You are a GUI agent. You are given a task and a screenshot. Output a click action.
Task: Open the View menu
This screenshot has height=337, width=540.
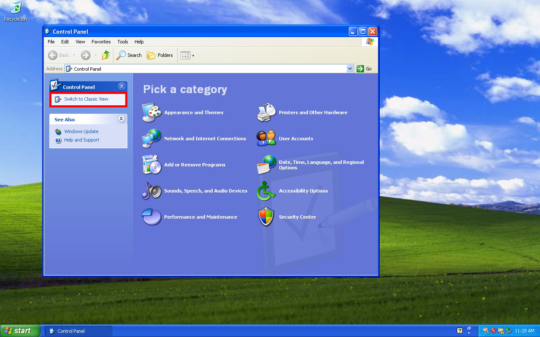click(x=80, y=42)
